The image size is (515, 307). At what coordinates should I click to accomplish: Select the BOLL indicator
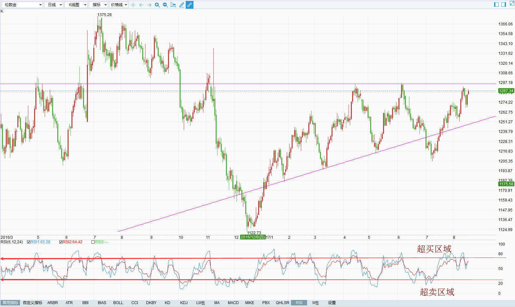[x=118, y=302]
